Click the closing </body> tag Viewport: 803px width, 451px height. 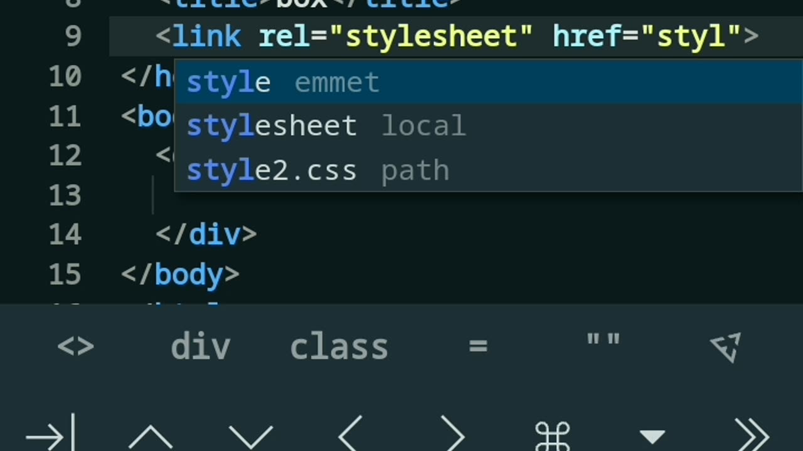point(180,275)
